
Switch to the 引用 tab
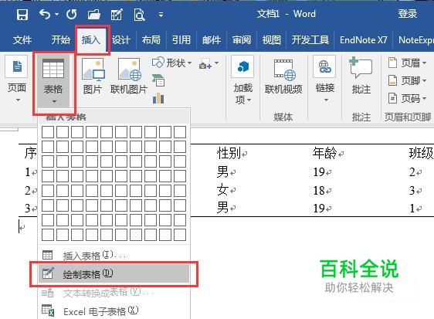[x=181, y=40]
